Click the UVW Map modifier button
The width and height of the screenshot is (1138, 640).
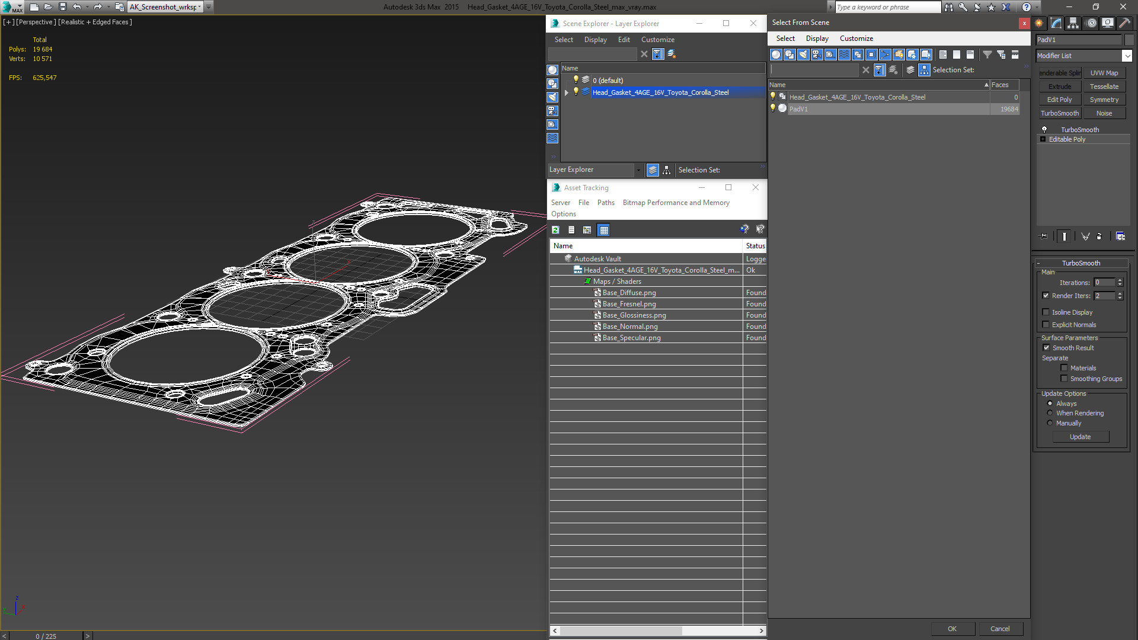pyautogui.click(x=1104, y=73)
